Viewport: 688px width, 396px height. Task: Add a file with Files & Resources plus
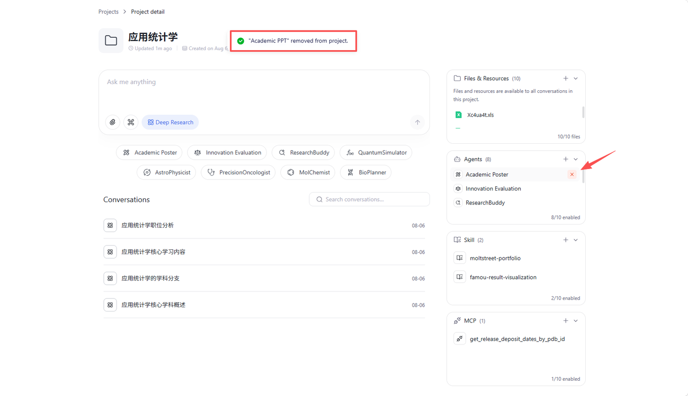point(566,78)
